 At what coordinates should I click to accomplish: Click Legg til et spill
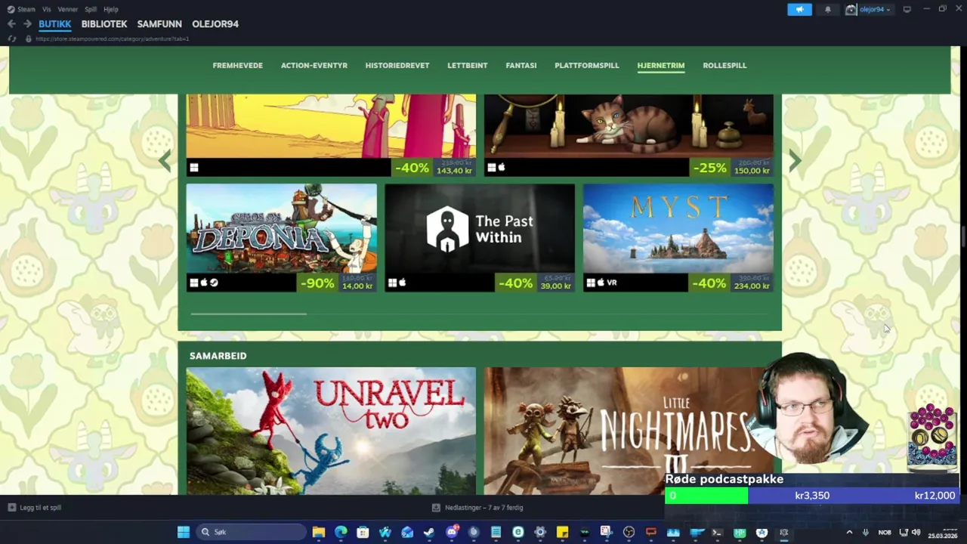[x=35, y=508]
